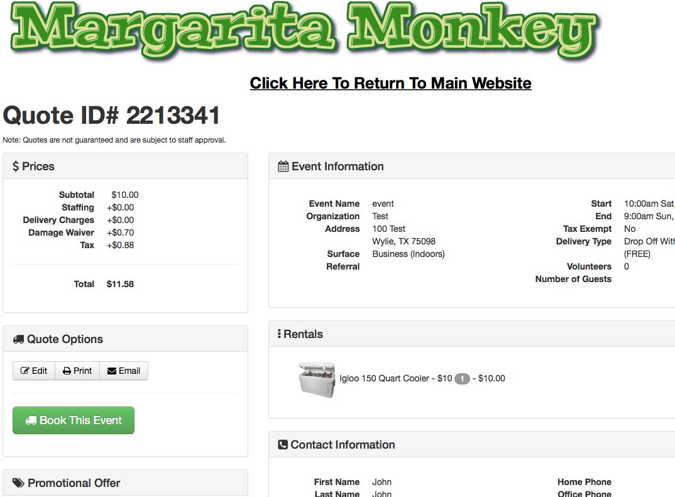The width and height of the screenshot is (675, 497).
Task: Click the tags icon beside Promotional Offer
Action: pyautogui.click(x=18, y=483)
